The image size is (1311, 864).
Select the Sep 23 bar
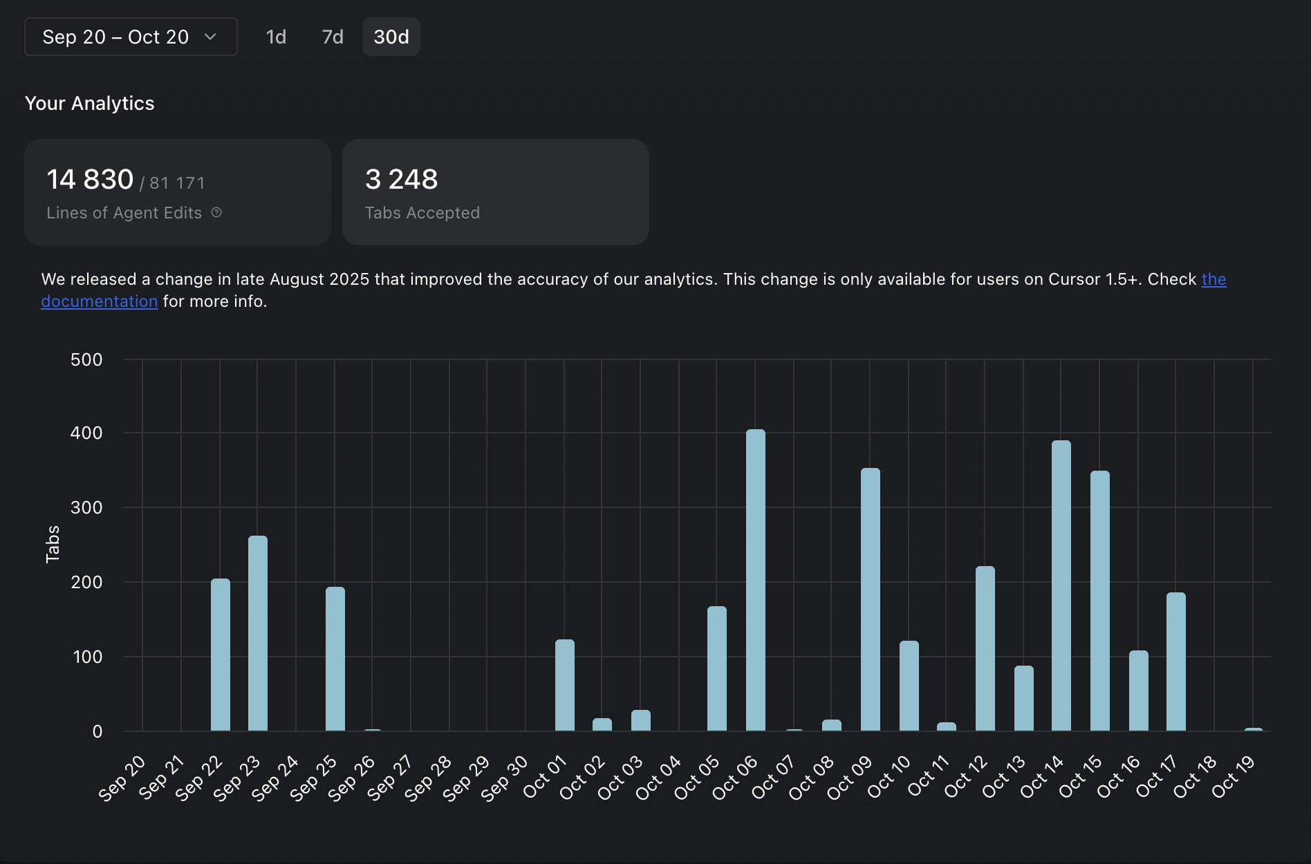258,633
